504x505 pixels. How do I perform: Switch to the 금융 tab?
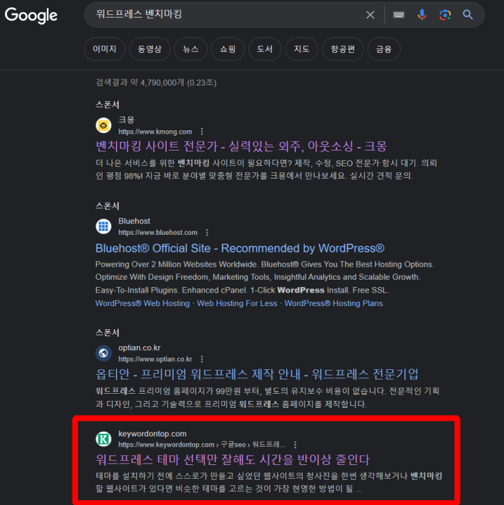[384, 49]
